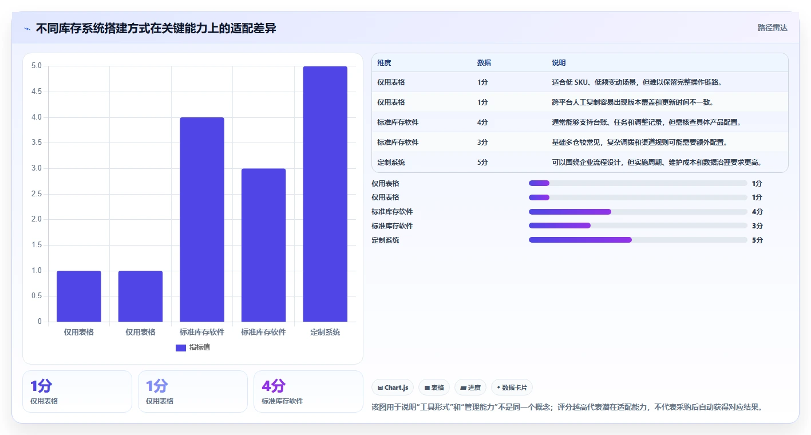811x435 pixels.
Task: Select the 表格 chip
Action: [x=434, y=387]
